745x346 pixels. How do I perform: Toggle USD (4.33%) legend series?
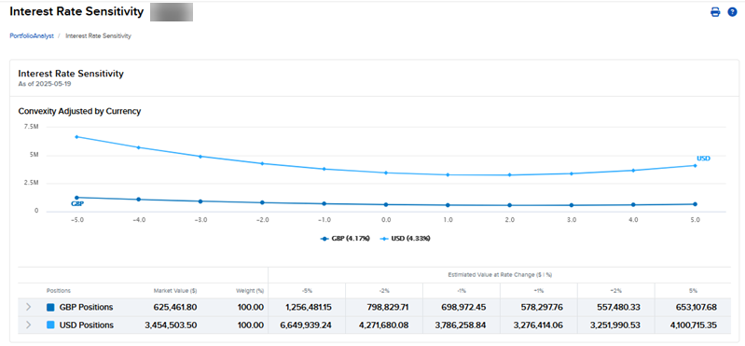pyautogui.click(x=407, y=239)
